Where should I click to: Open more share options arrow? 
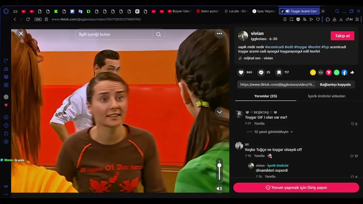(352, 73)
